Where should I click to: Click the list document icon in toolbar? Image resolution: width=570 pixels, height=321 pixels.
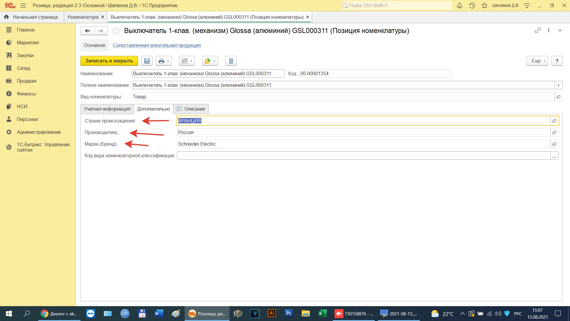coord(231,61)
